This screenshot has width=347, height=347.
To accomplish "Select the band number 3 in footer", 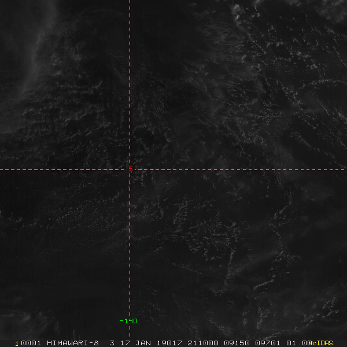I will 112,343.
